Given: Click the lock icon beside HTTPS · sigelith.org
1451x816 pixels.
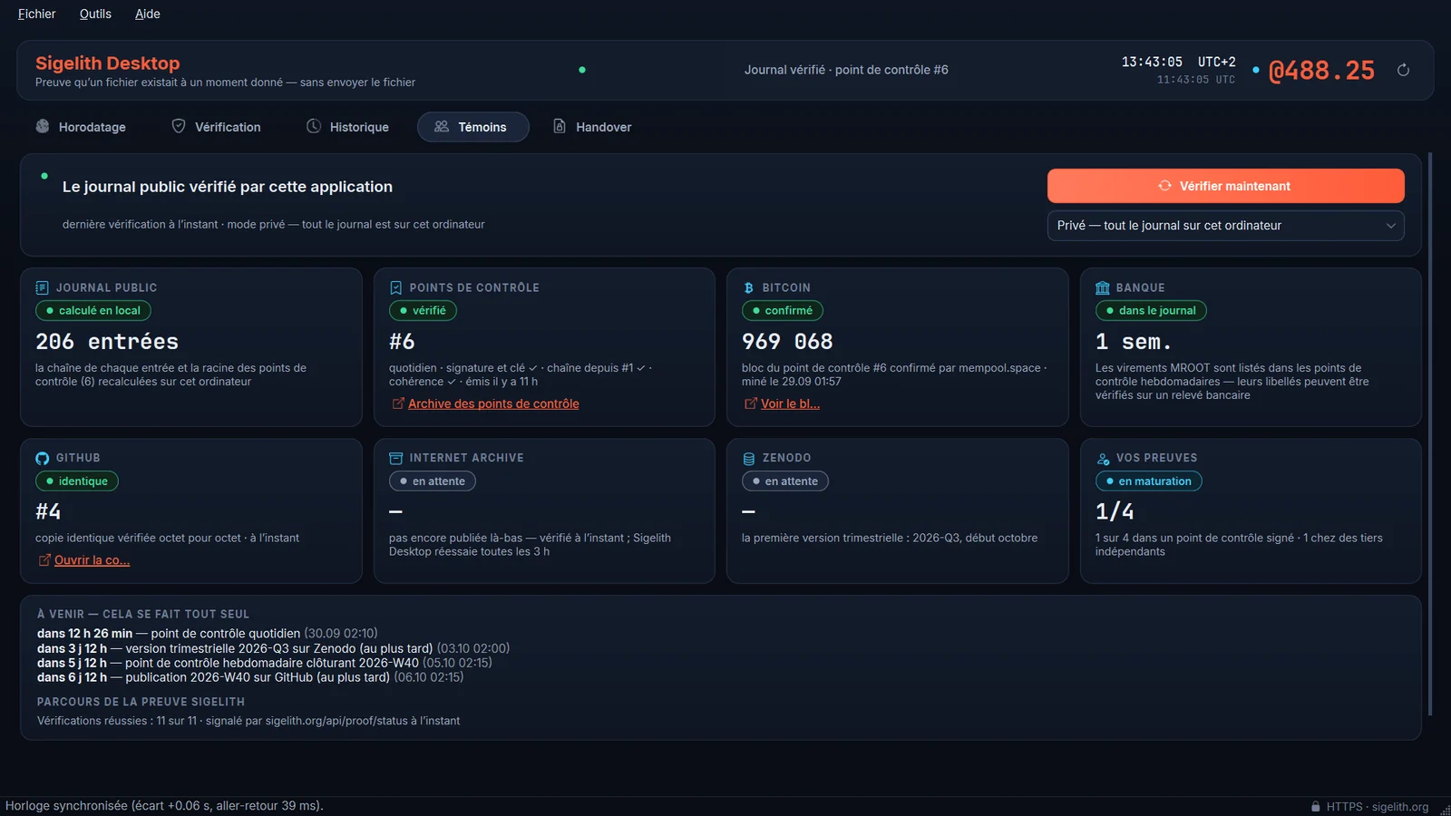Looking at the screenshot, I should click(x=1315, y=806).
